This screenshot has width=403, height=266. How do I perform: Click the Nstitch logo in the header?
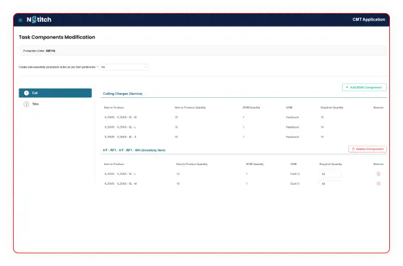pos(38,19)
